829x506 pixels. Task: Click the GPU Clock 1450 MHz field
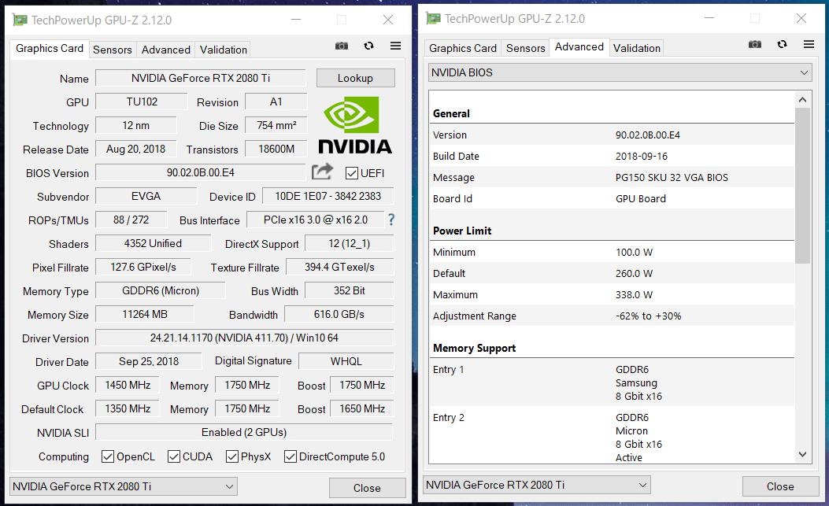[x=128, y=385]
